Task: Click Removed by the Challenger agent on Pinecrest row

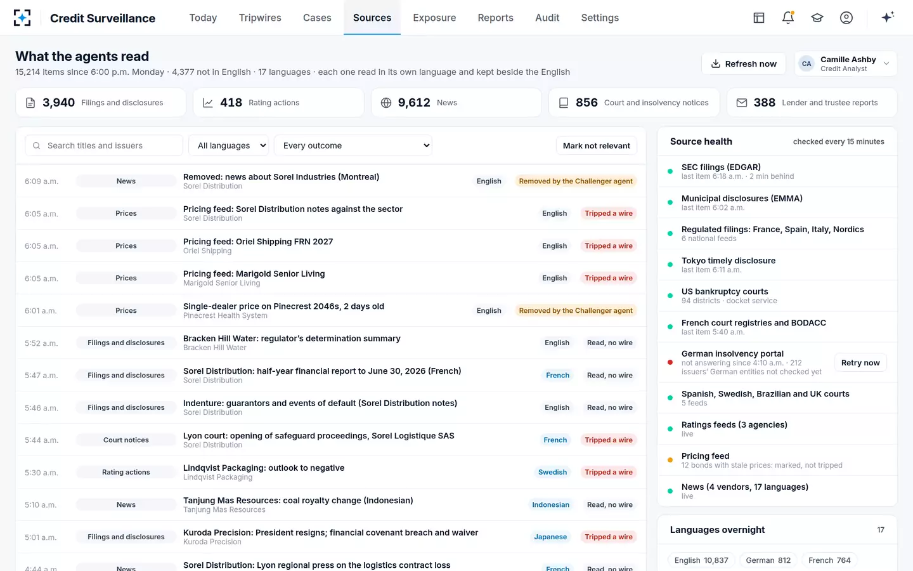Action: pos(576,310)
